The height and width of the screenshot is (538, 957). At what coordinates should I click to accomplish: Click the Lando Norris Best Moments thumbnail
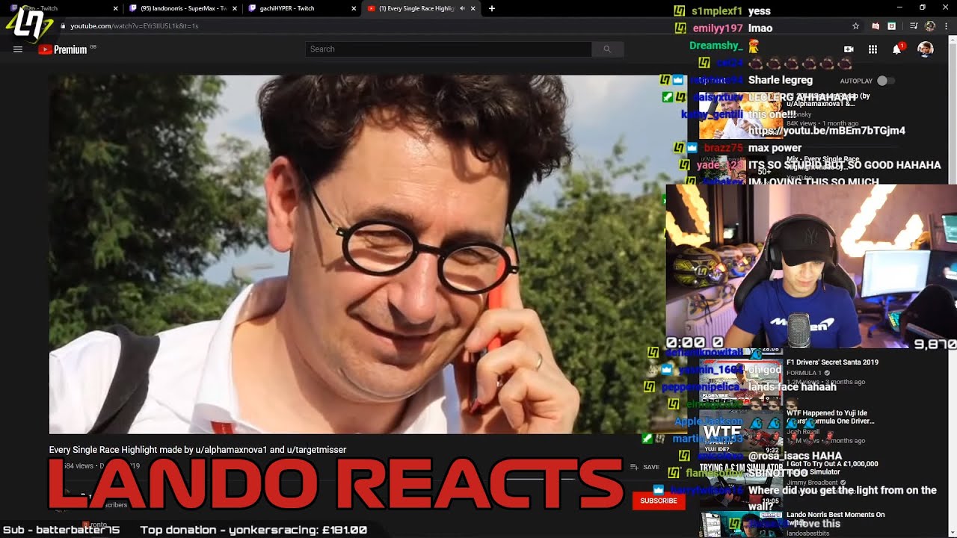[x=740, y=524]
